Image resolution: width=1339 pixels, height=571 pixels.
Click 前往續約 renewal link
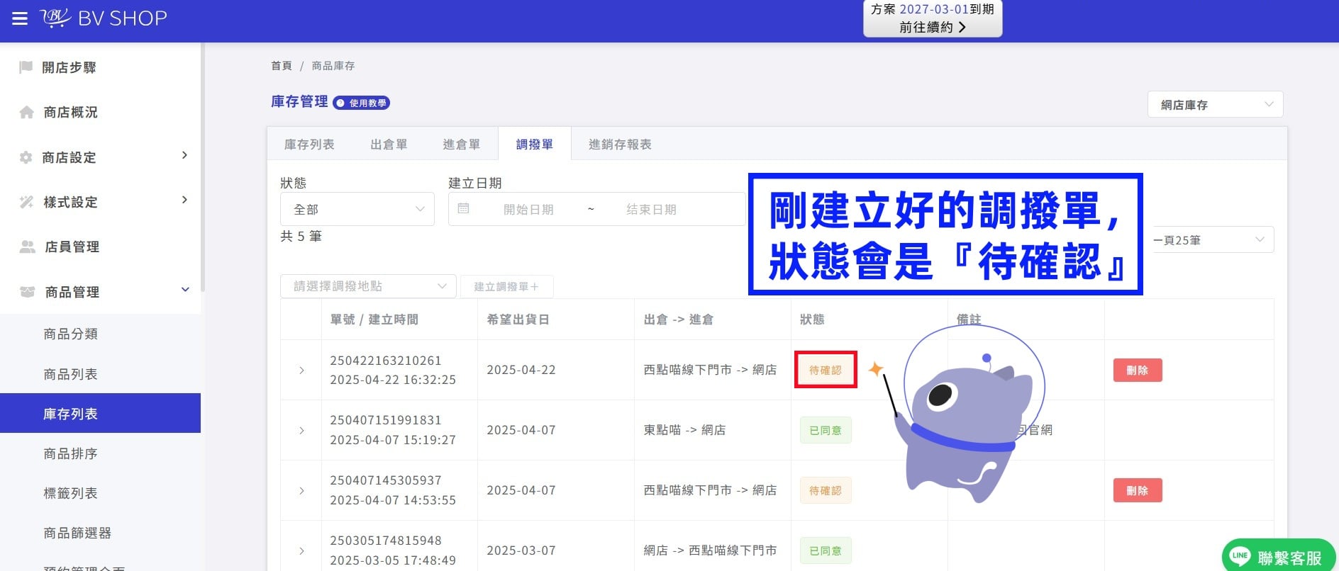click(x=933, y=27)
